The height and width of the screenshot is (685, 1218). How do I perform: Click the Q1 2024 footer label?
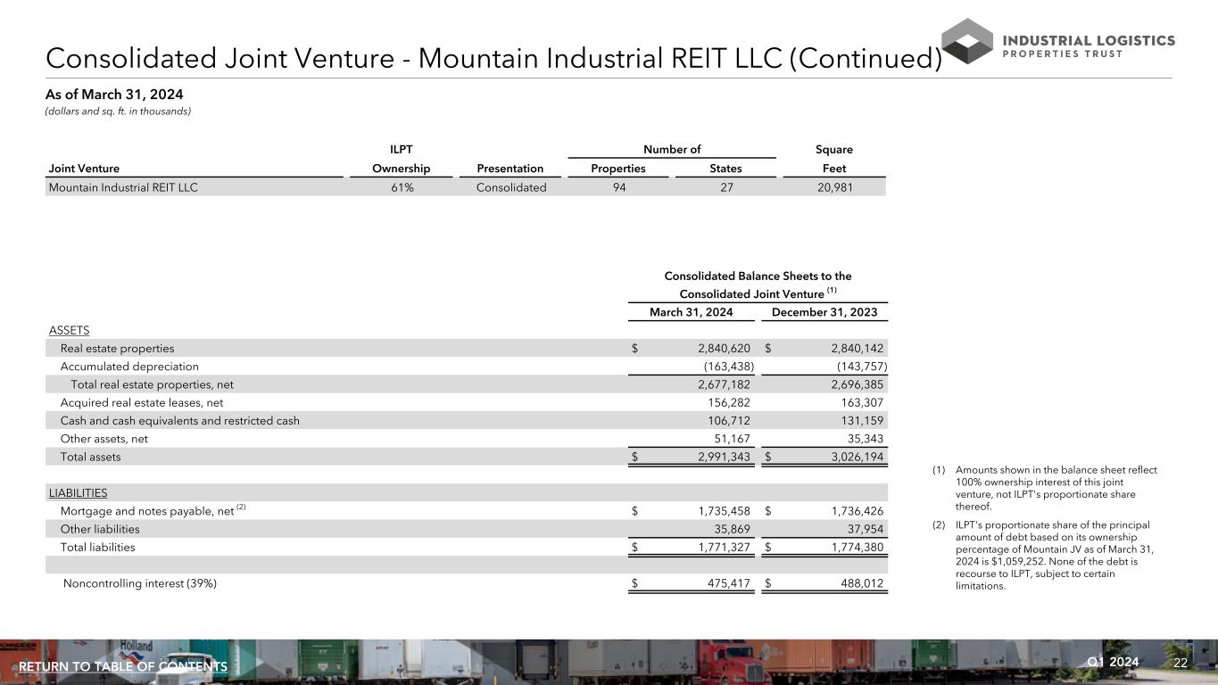point(1113,662)
